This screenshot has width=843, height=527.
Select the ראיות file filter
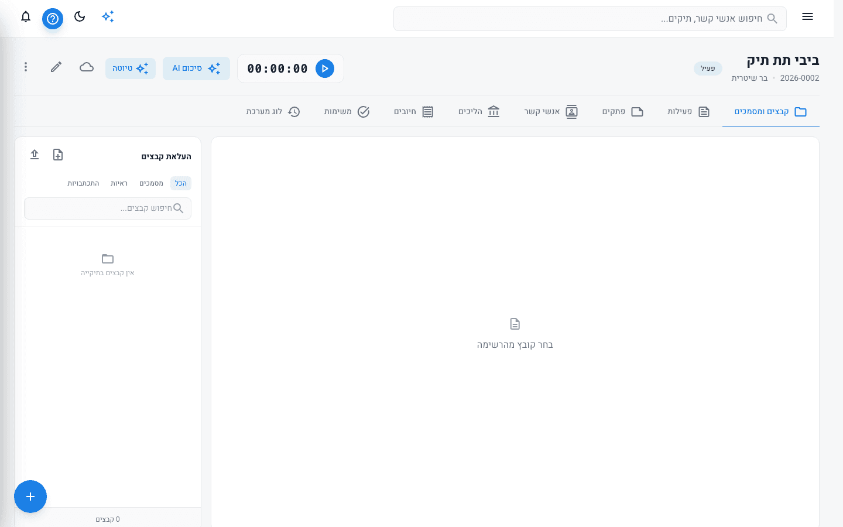(x=119, y=183)
